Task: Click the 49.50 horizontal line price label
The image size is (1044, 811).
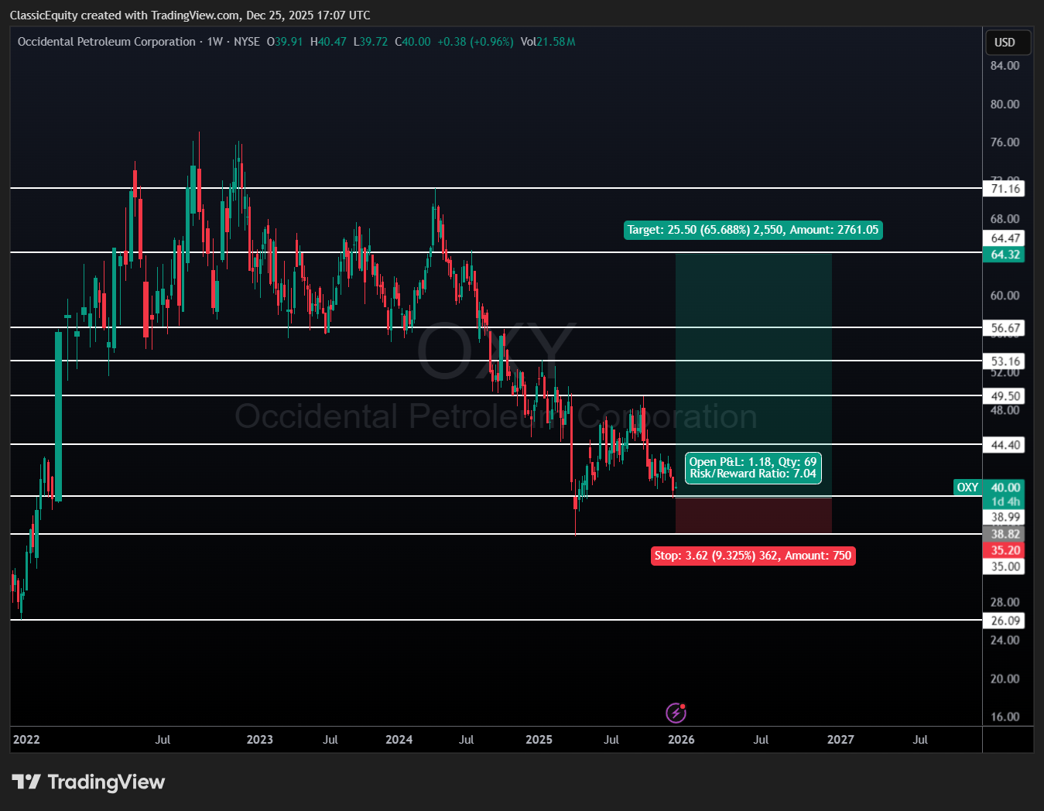Action: pos(1005,396)
